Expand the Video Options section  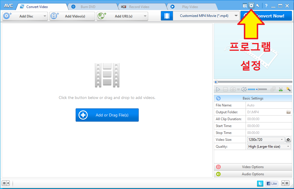(x=253, y=167)
